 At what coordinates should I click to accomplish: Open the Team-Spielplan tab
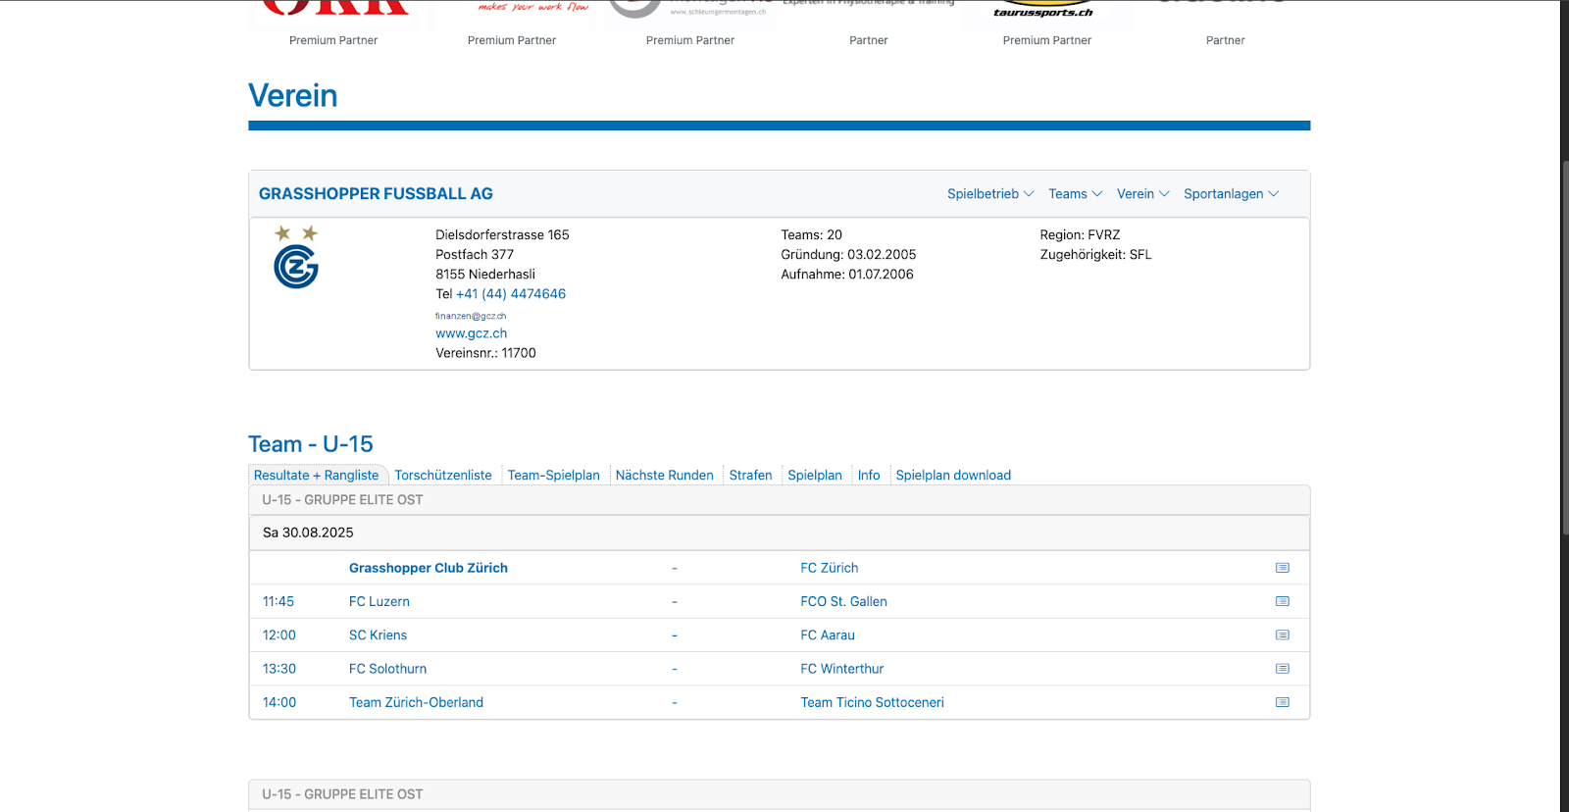coord(554,476)
